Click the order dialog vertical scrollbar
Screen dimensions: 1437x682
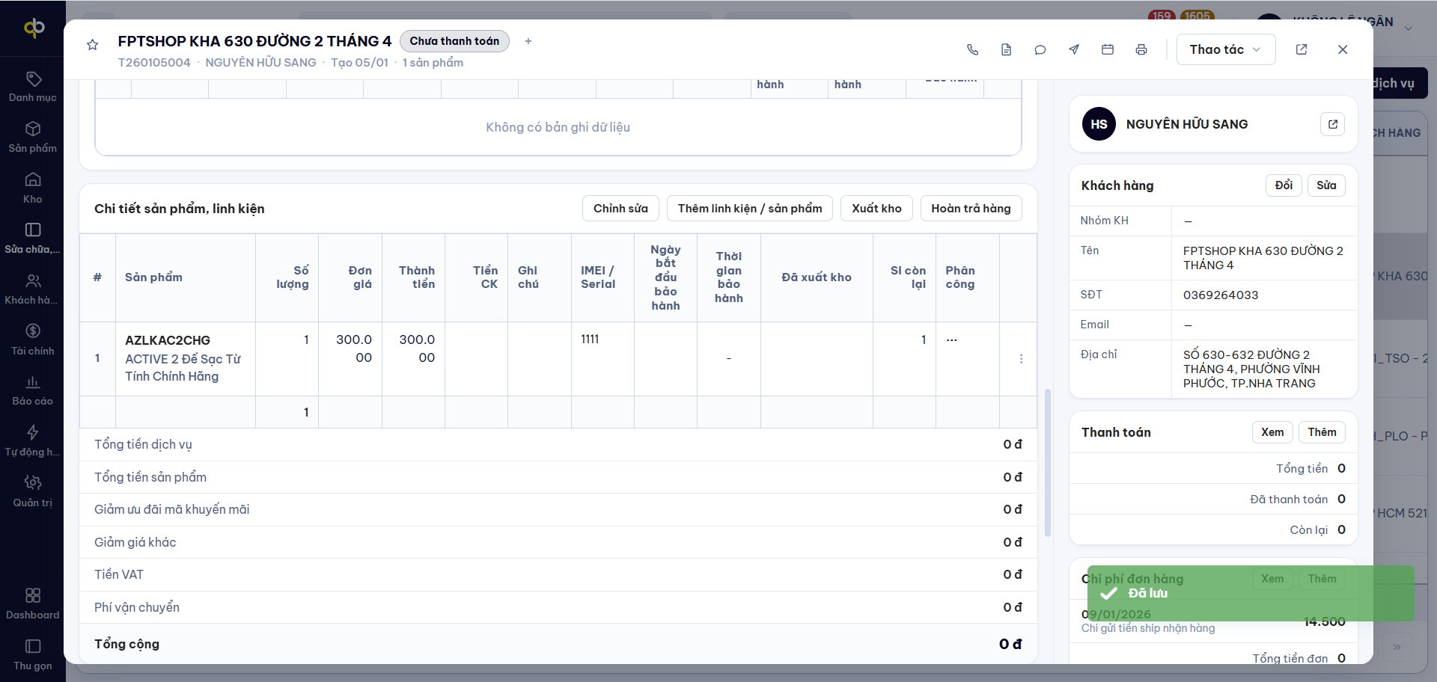pos(1048,462)
